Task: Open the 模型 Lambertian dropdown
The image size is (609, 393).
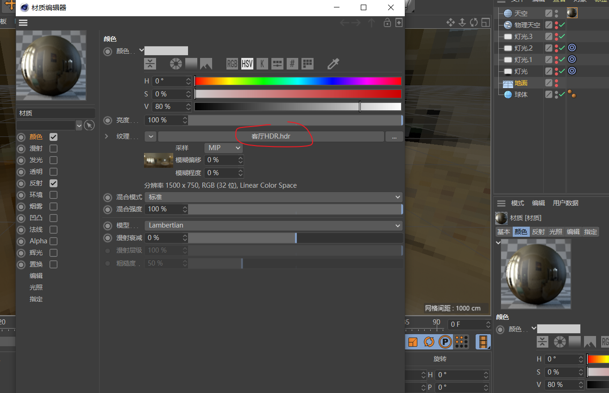Action: click(273, 226)
